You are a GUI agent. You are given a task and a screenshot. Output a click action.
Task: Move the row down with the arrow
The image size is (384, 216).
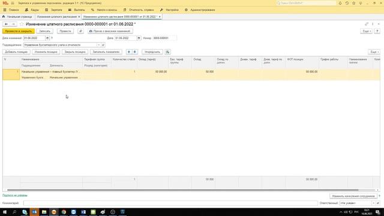pyautogui.click(x=135, y=52)
